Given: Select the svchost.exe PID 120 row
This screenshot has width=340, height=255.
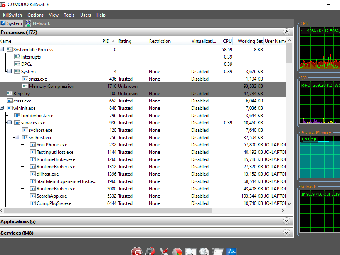Looking at the screenshot, I should tap(143, 130).
